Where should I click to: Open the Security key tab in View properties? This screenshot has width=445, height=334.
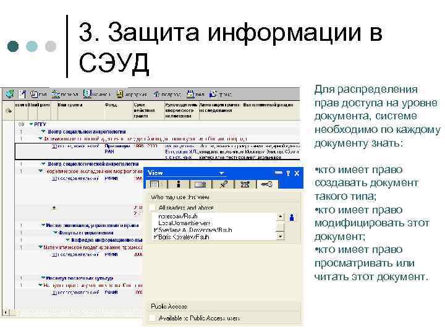(267, 184)
